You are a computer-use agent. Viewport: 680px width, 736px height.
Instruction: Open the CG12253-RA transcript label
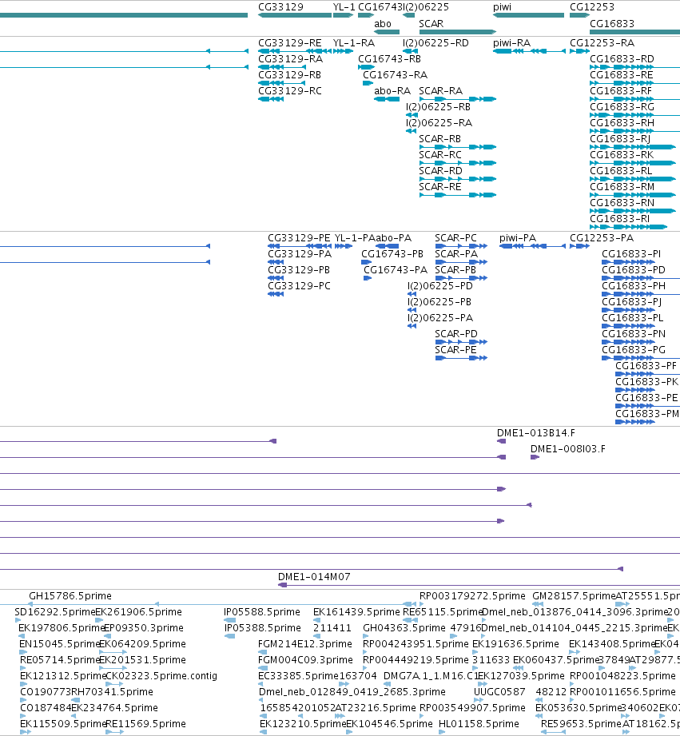pyautogui.click(x=602, y=42)
